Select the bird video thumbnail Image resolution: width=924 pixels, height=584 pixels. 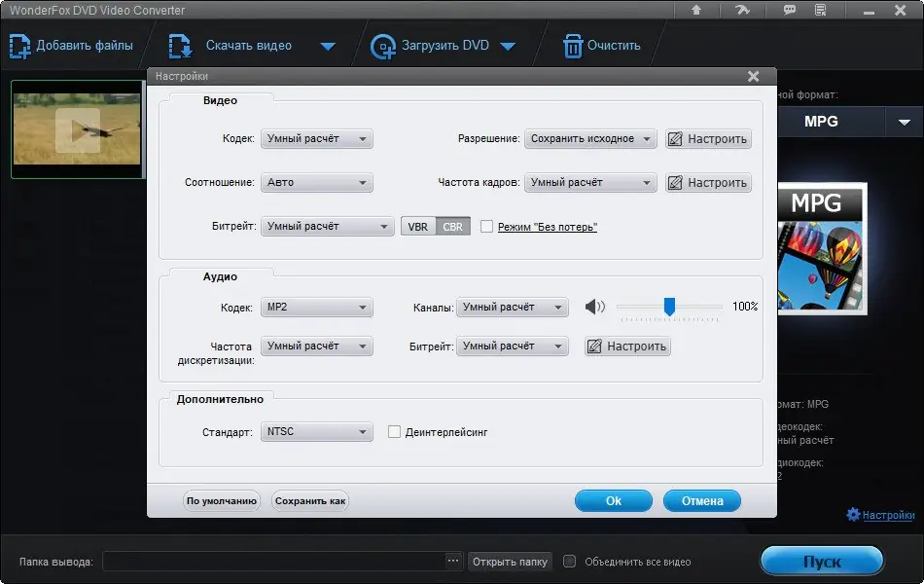pyautogui.click(x=77, y=129)
